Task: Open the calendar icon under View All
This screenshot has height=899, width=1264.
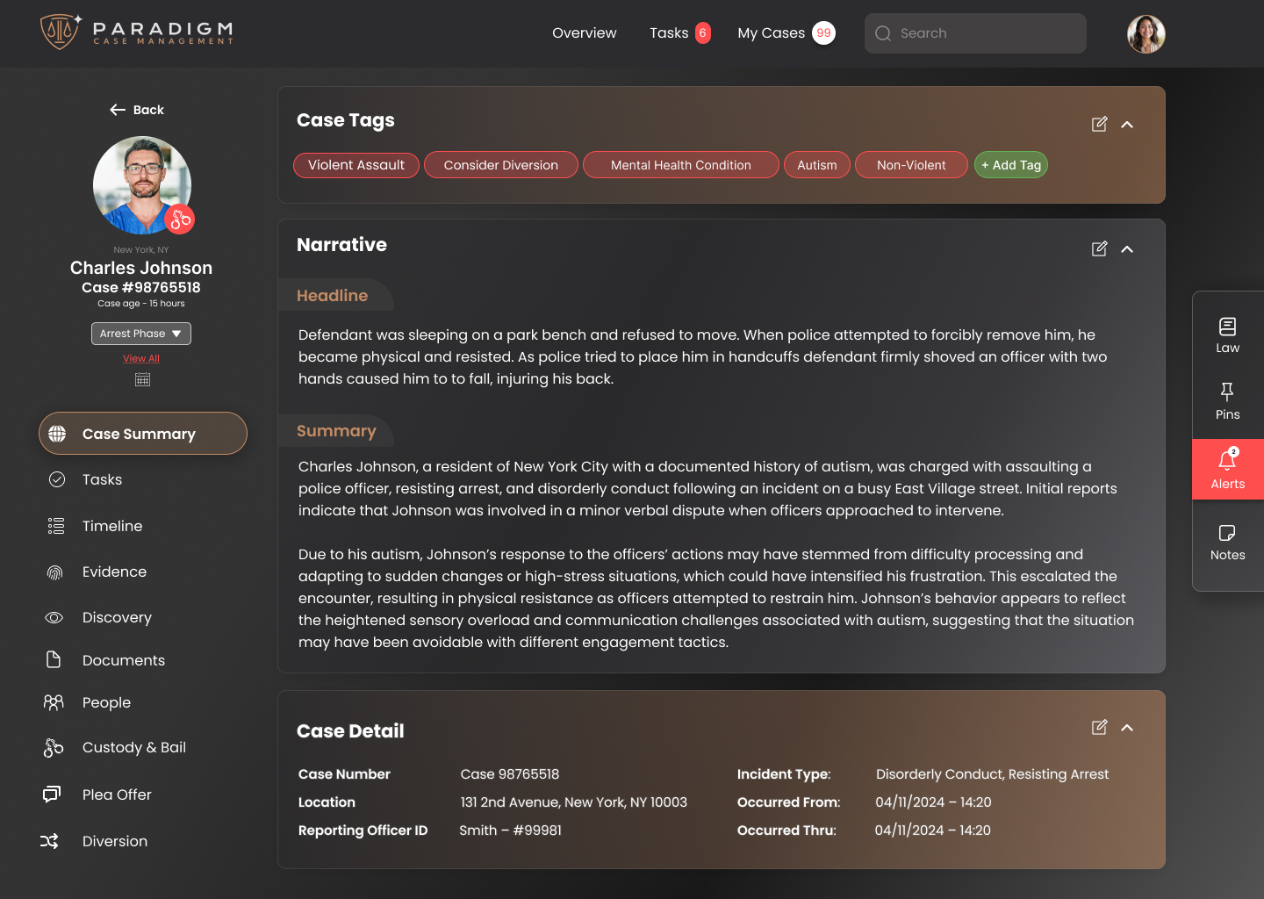Action: 142,380
